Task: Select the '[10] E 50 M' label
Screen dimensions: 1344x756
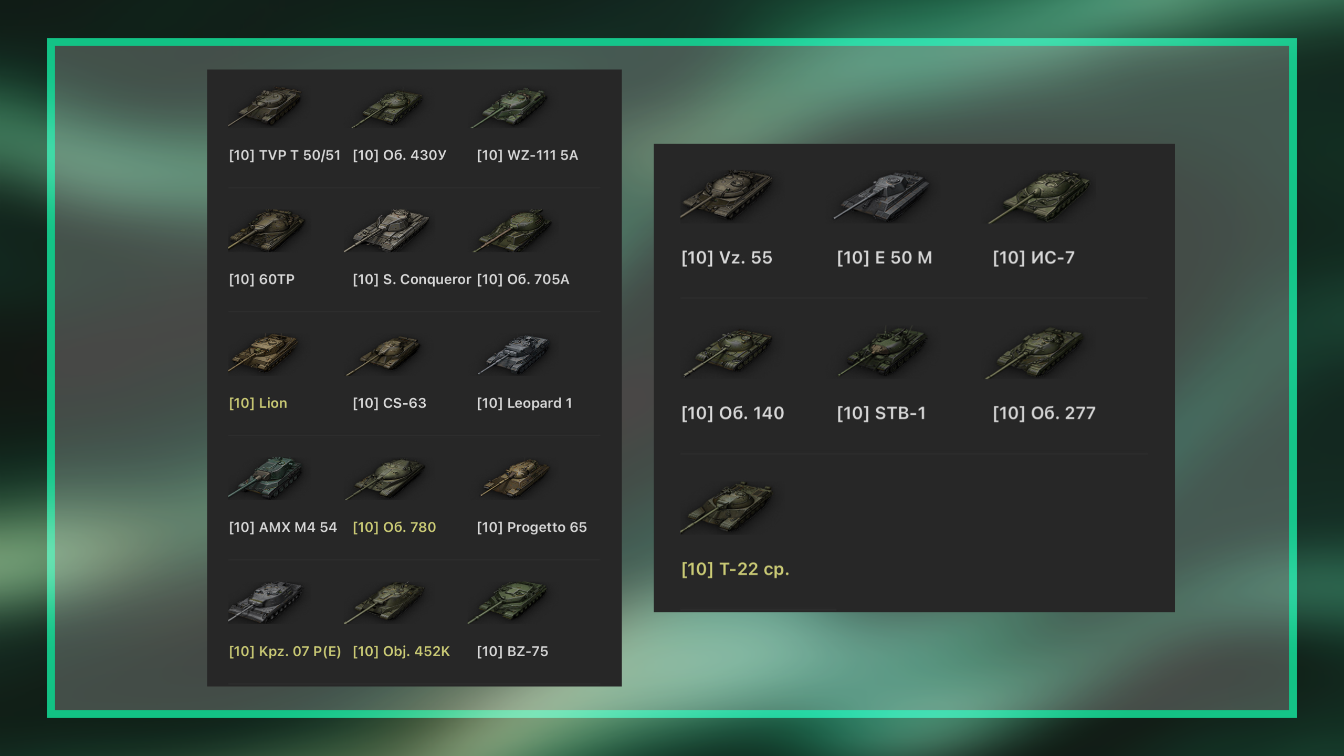Action: click(884, 258)
